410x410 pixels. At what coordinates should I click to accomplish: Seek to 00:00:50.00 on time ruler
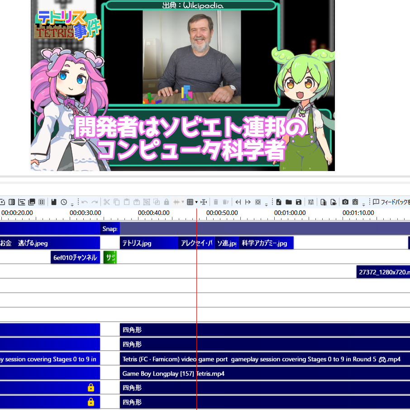222,213
